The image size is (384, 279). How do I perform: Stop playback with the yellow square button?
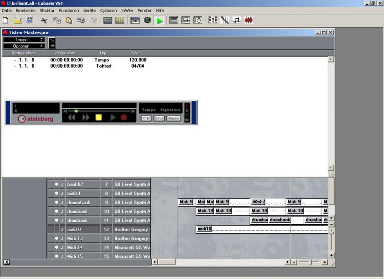click(98, 118)
